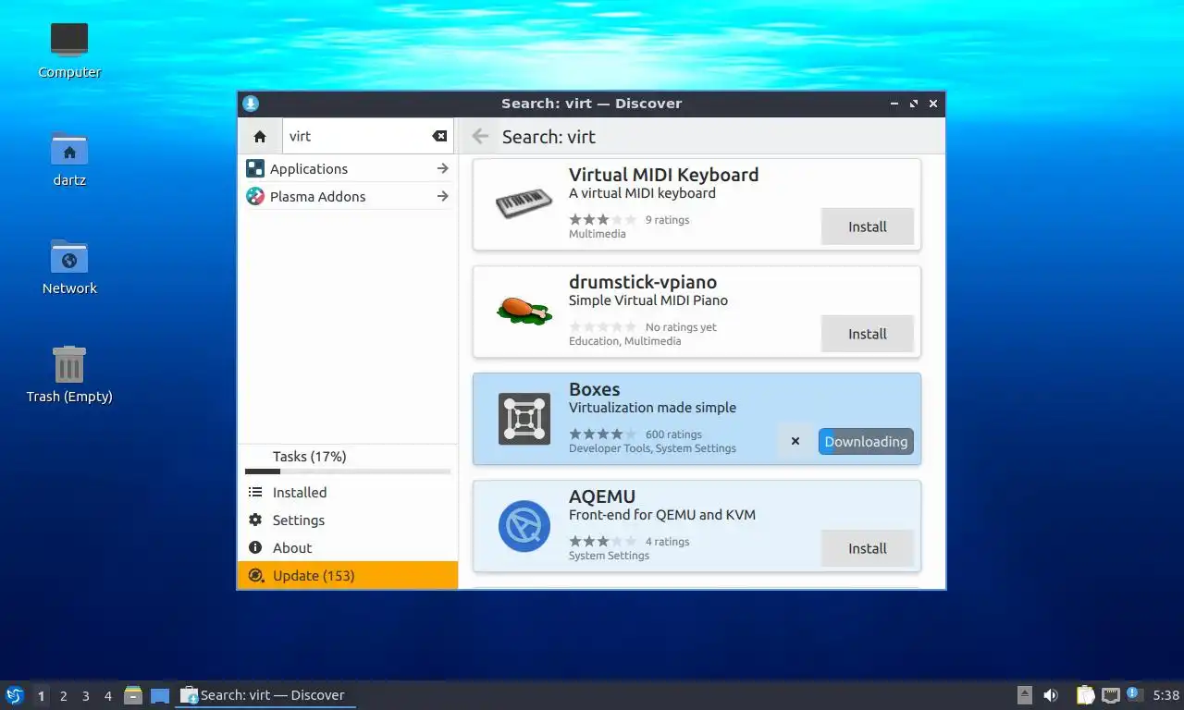Click the Plasma Addons category icon
The height and width of the screenshot is (710, 1184).
(255, 197)
